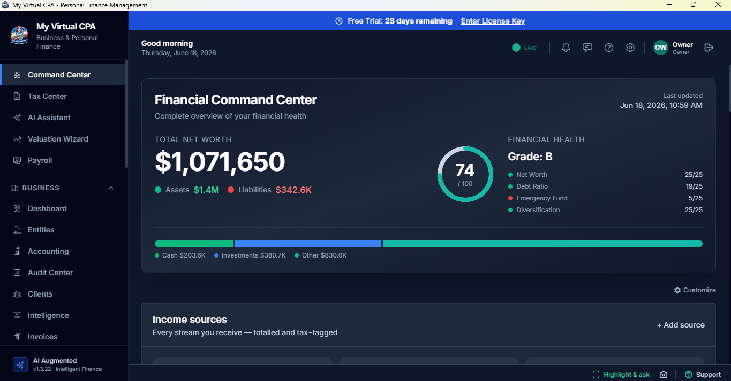This screenshot has width=731, height=381.
Task: Collapse the BUSINESS sidebar section
Action: pos(111,188)
